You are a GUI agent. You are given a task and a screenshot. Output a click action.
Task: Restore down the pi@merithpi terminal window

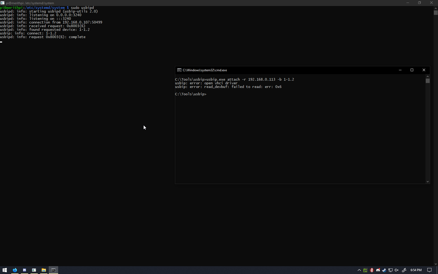tap(419, 3)
